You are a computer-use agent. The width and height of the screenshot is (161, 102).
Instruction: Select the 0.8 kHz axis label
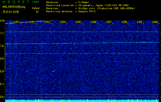tap(2, 71)
